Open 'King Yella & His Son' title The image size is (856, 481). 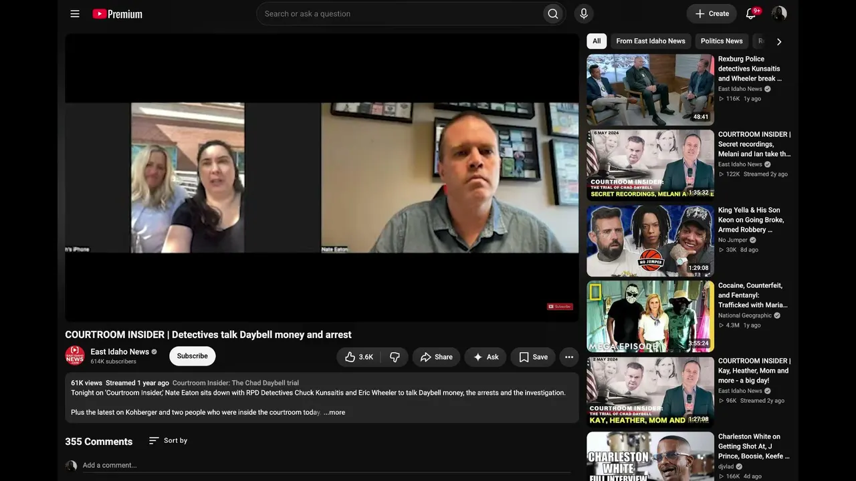pyautogui.click(x=751, y=220)
